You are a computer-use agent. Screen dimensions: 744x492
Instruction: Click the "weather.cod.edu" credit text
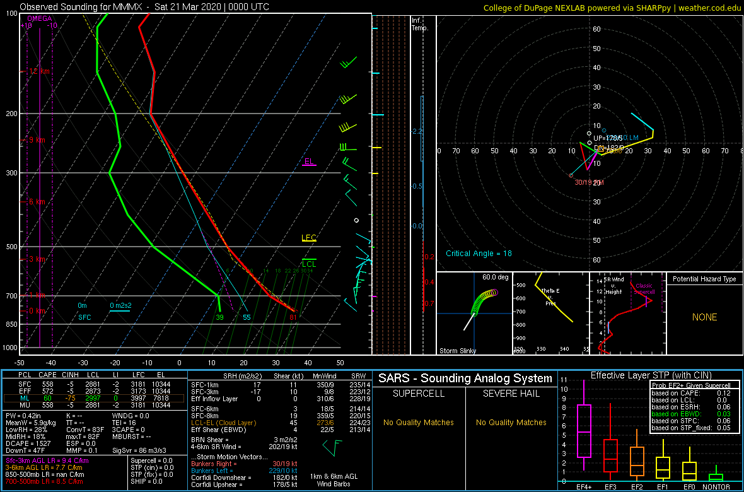pos(710,7)
